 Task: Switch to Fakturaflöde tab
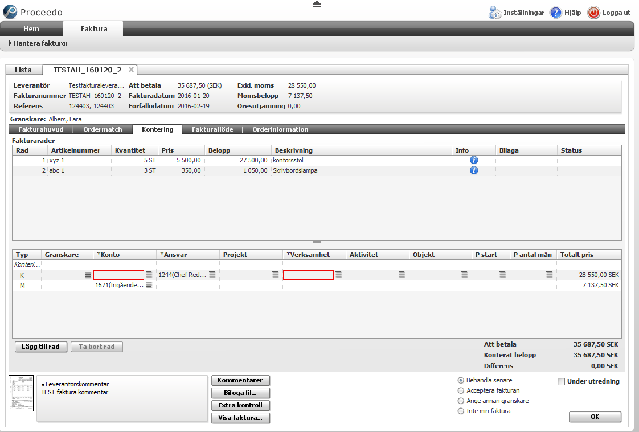[212, 129]
